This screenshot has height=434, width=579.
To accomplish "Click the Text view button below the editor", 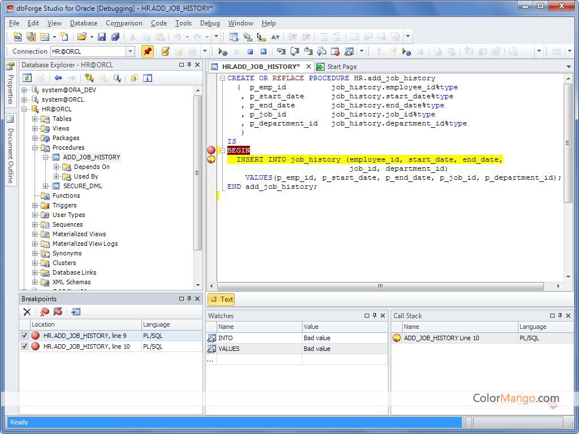I will coord(221,300).
